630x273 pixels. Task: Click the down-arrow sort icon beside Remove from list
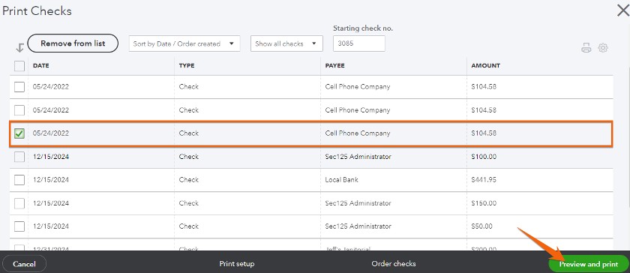[19, 48]
